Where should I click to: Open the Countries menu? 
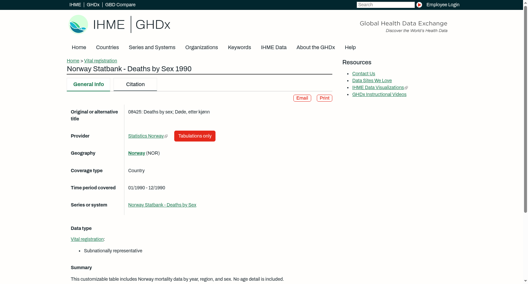[107, 47]
